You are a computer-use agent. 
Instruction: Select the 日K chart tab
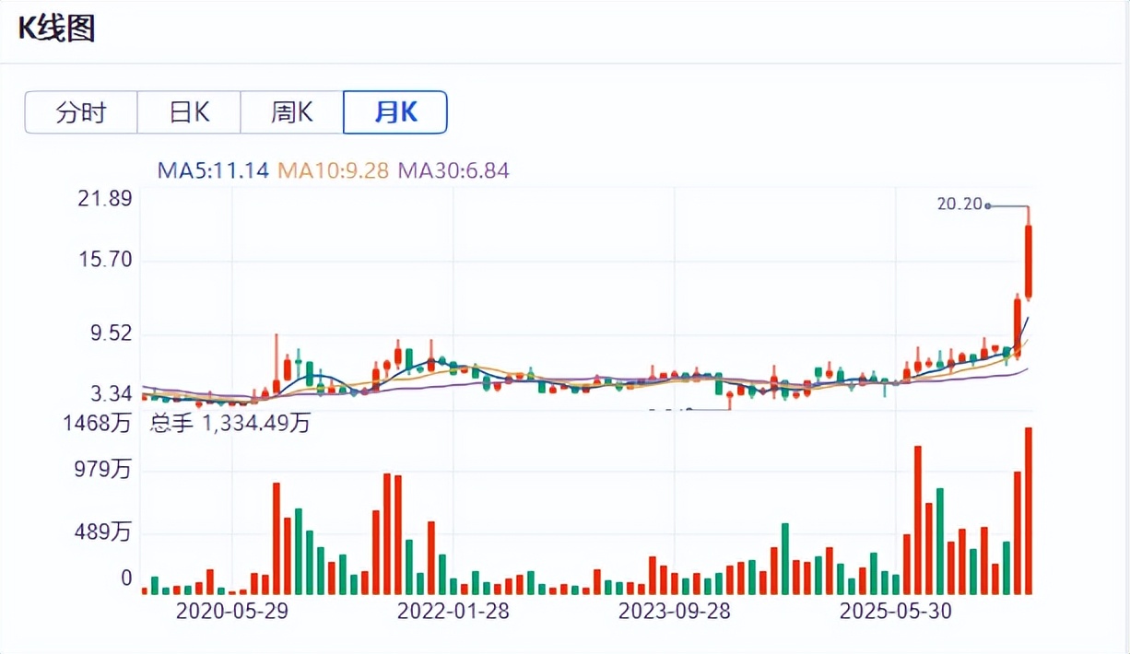(189, 112)
